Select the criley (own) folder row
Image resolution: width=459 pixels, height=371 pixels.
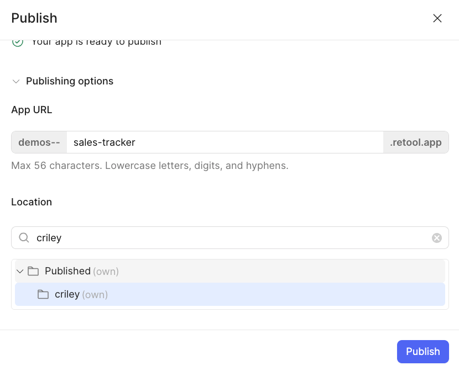click(x=230, y=294)
